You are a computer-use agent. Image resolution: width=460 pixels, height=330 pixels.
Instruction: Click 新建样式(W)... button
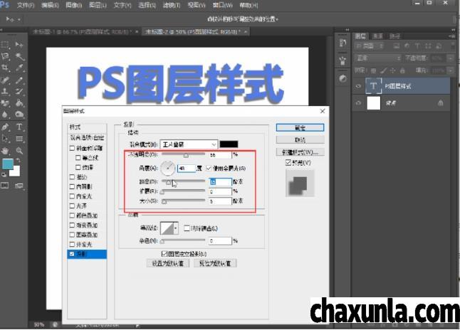point(300,152)
